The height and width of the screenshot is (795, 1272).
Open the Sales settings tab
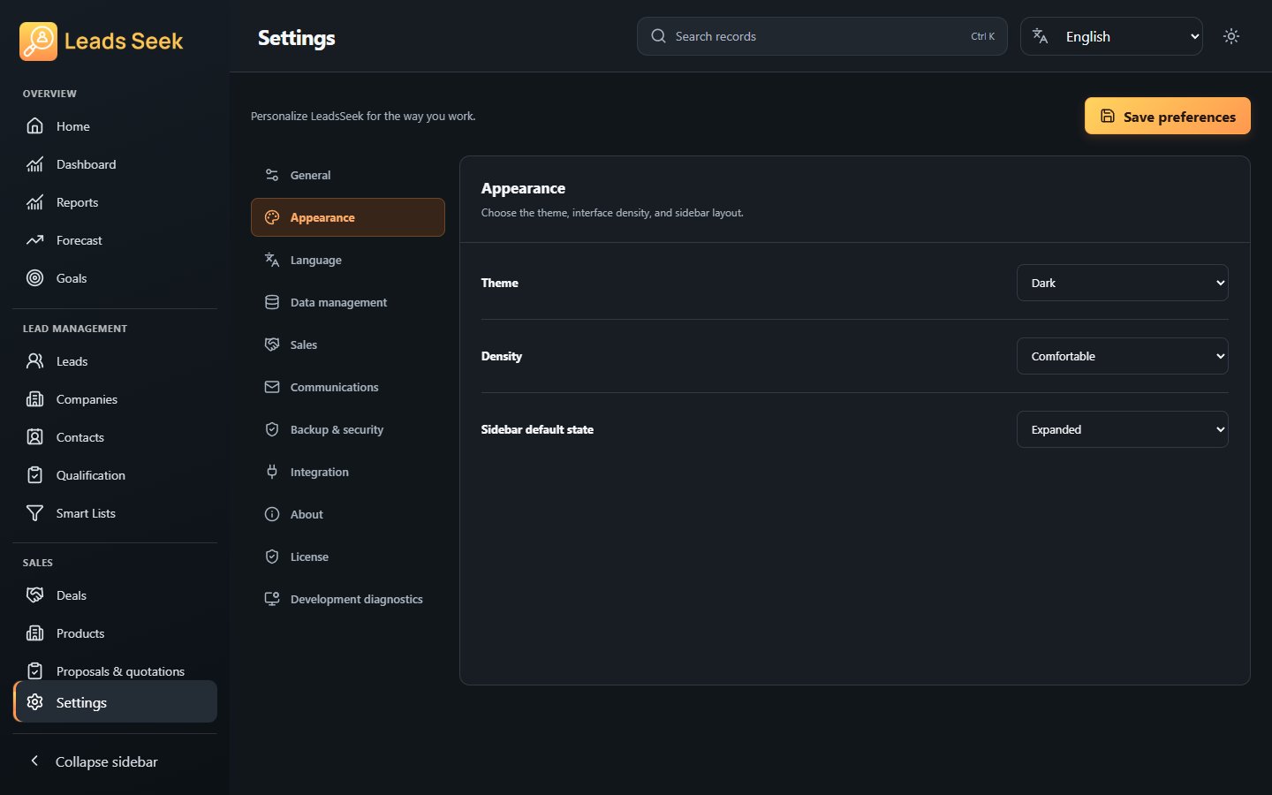[348, 344]
